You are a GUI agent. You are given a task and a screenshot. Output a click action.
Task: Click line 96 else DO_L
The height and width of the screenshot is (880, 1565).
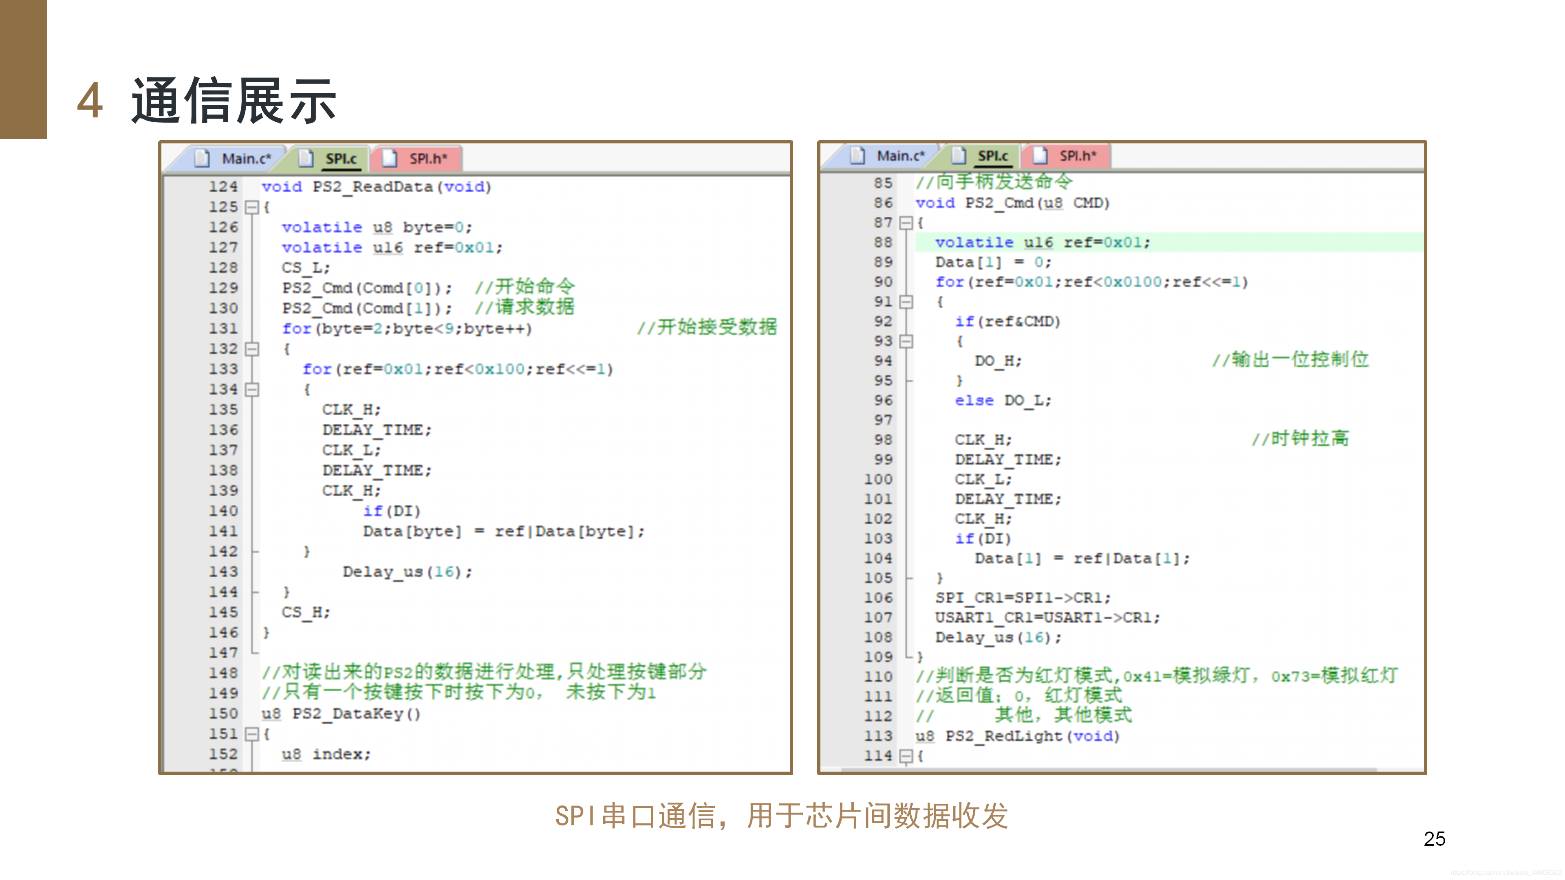pyautogui.click(x=1003, y=400)
